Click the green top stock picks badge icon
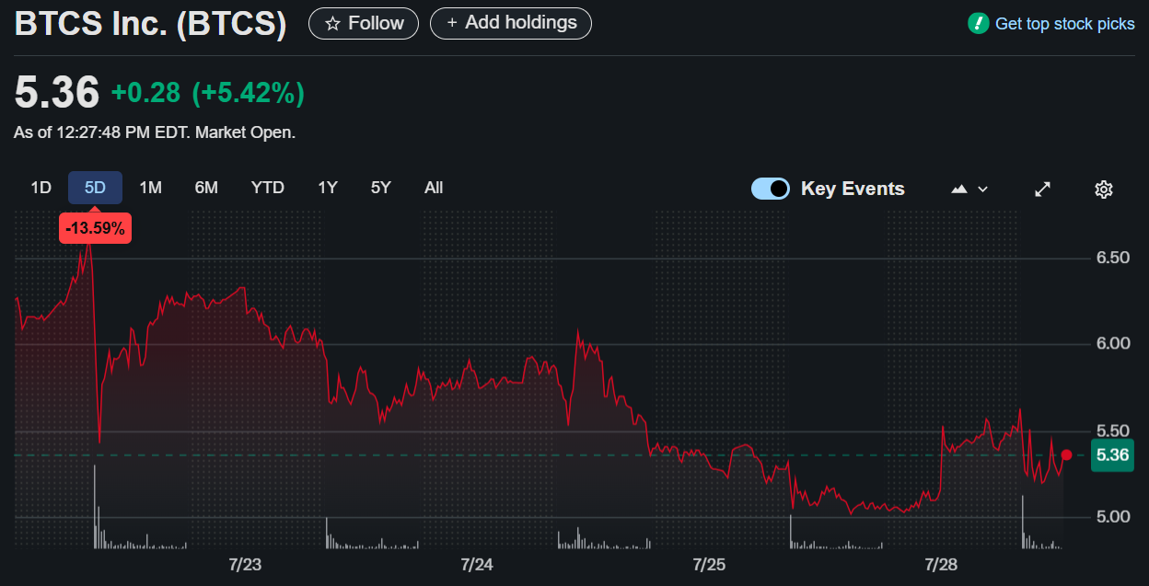The image size is (1149, 586). (979, 24)
